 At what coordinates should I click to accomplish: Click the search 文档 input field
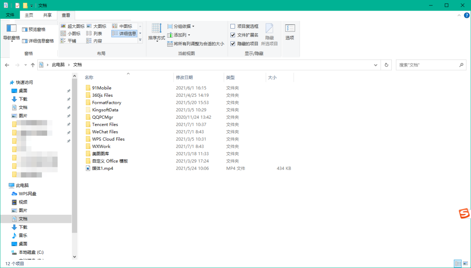pyautogui.click(x=428, y=65)
